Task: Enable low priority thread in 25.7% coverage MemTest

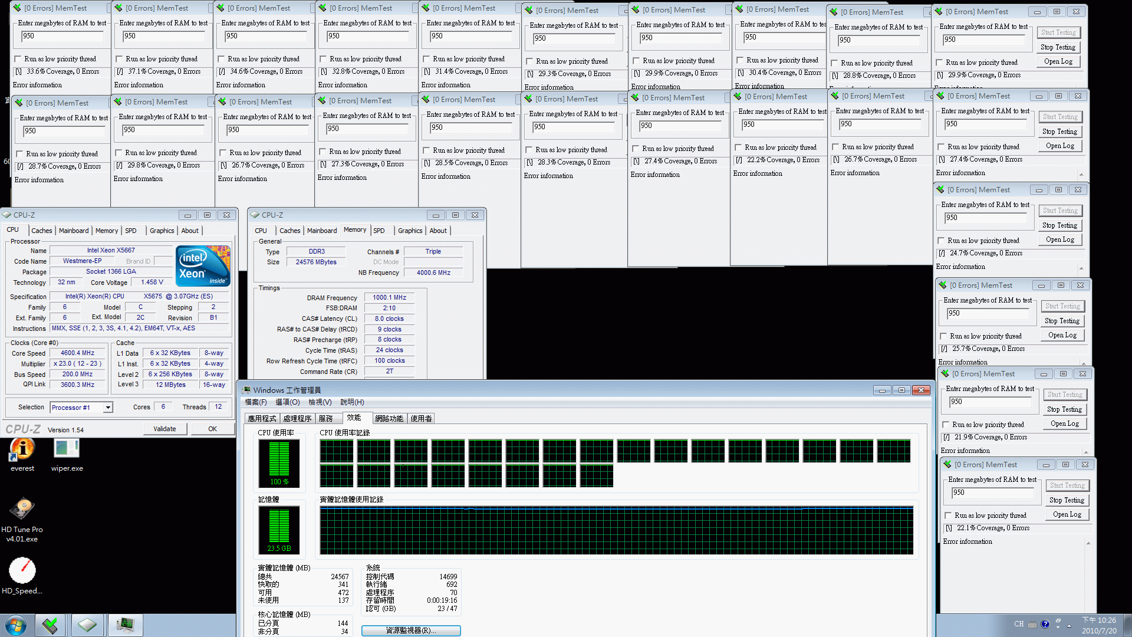Action: (x=943, y=336)
